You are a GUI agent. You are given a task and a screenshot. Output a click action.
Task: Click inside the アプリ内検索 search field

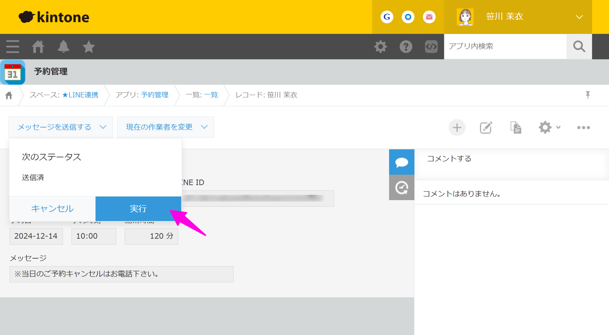point(506,46)
